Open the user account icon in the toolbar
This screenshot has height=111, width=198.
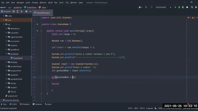[x=140, y=7]
